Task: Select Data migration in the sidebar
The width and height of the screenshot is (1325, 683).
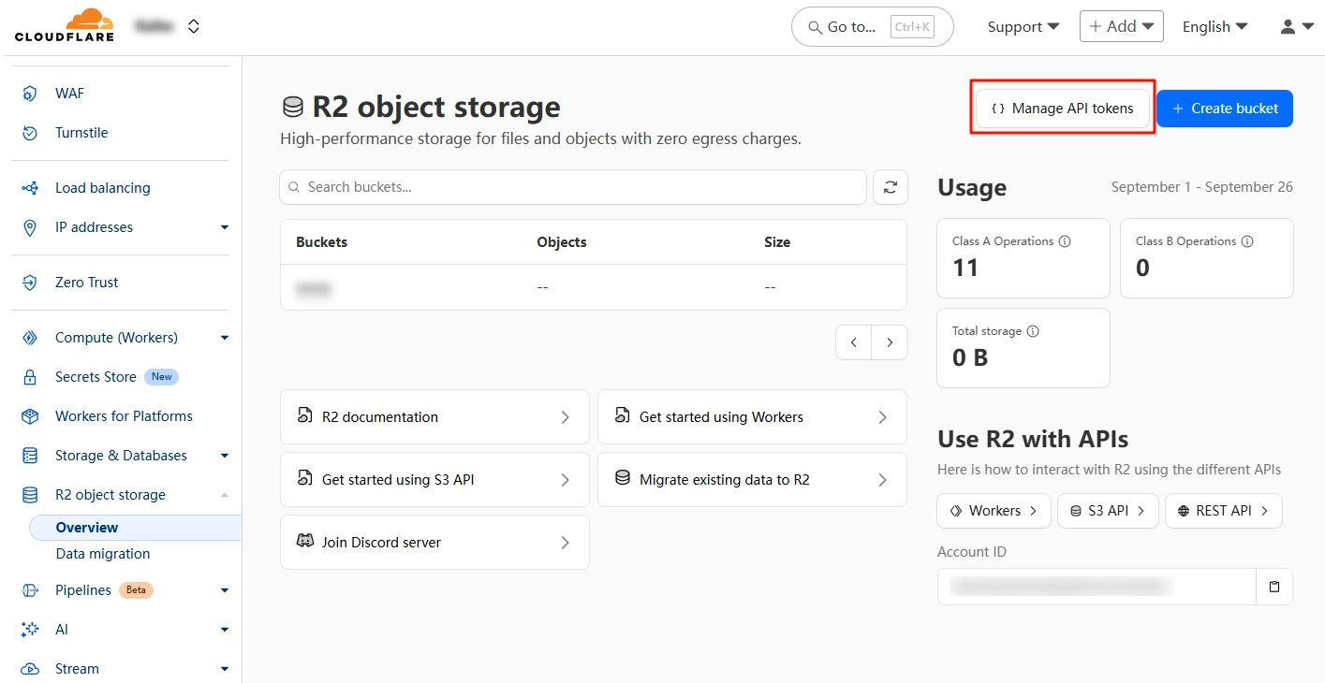Action: click(103, 554)
